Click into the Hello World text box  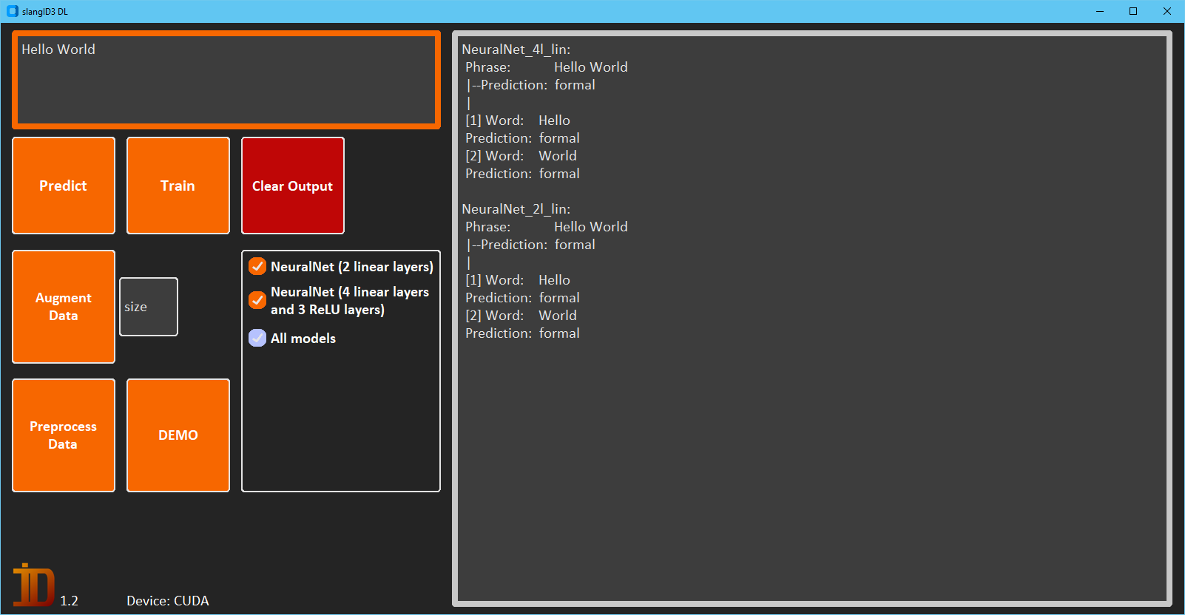226,80
